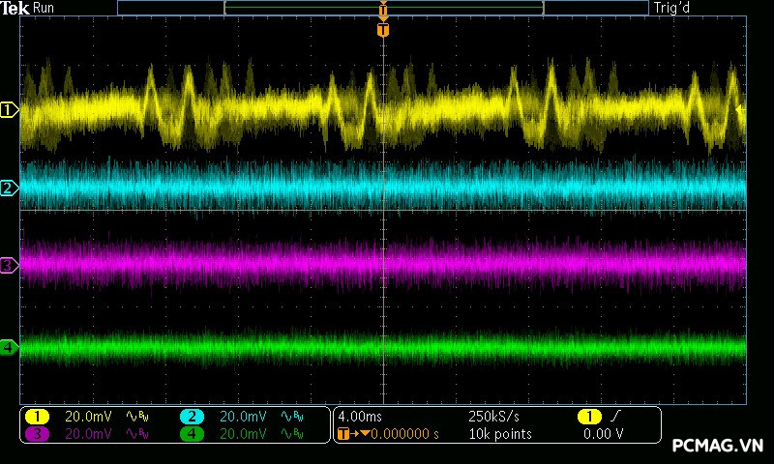Screen dimensions: 774x464
Task: Click the Run acquisition status label
Action: 45,8
